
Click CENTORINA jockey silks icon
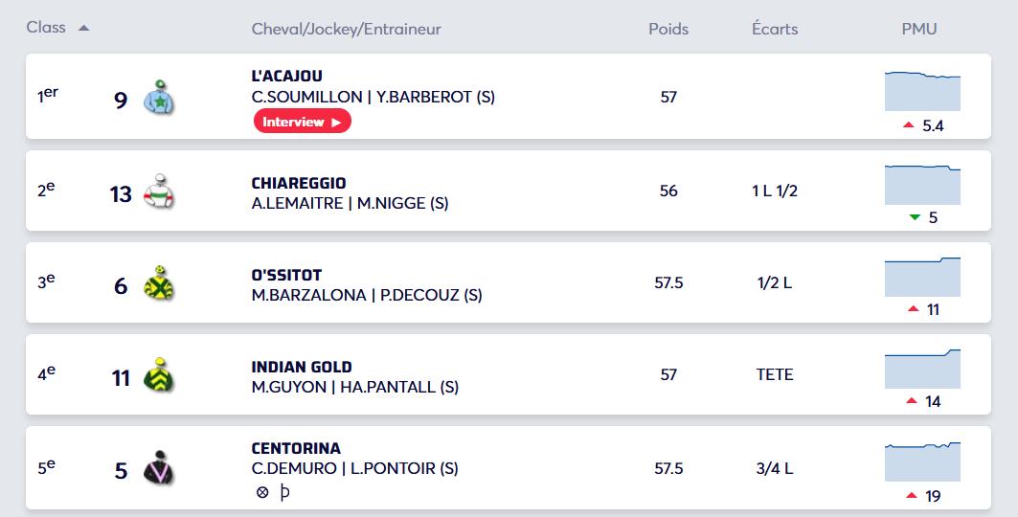157,468
